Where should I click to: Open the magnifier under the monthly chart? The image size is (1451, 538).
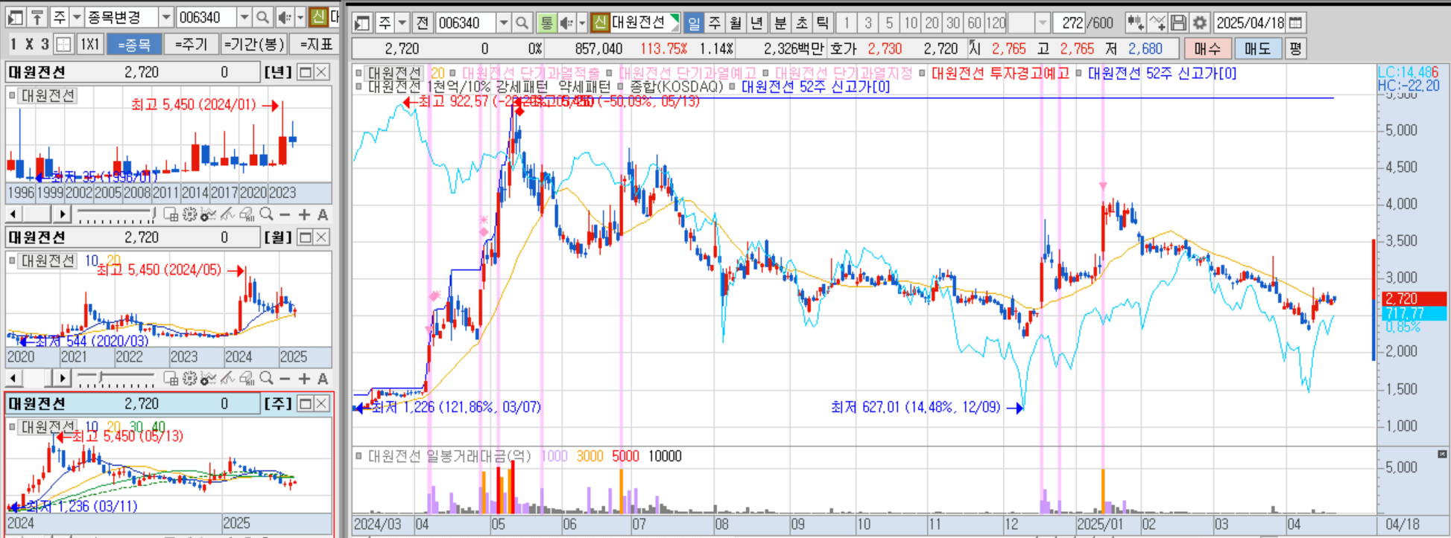pos(266,379)
